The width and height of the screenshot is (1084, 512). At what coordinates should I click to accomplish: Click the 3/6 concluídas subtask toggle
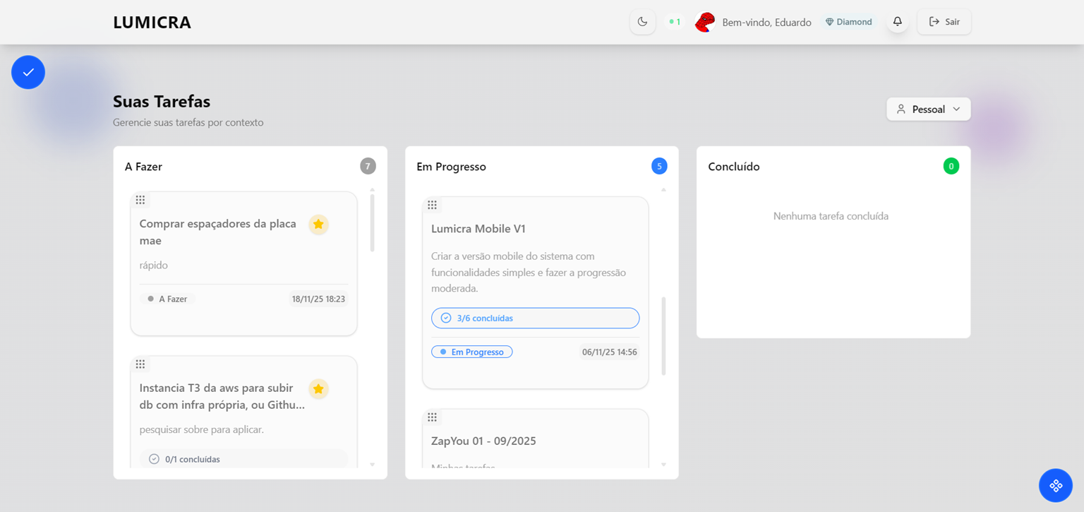coord(534,318)
